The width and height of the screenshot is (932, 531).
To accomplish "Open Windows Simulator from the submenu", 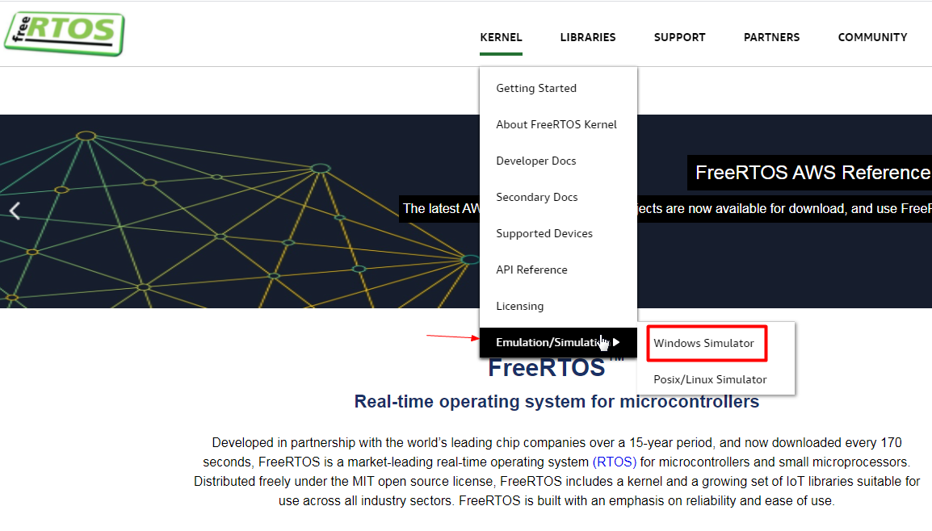I will [x=706, y=342].
